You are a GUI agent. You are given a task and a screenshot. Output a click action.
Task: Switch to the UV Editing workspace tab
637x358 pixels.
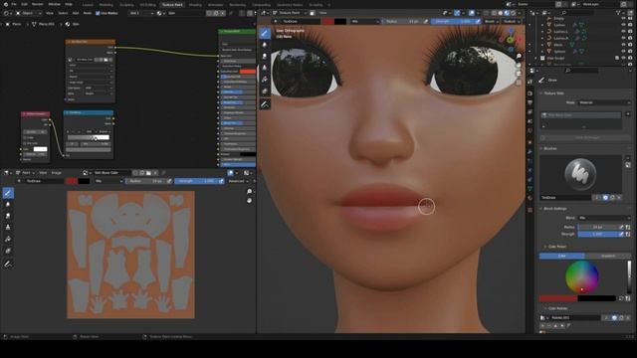tap(147, 5)
